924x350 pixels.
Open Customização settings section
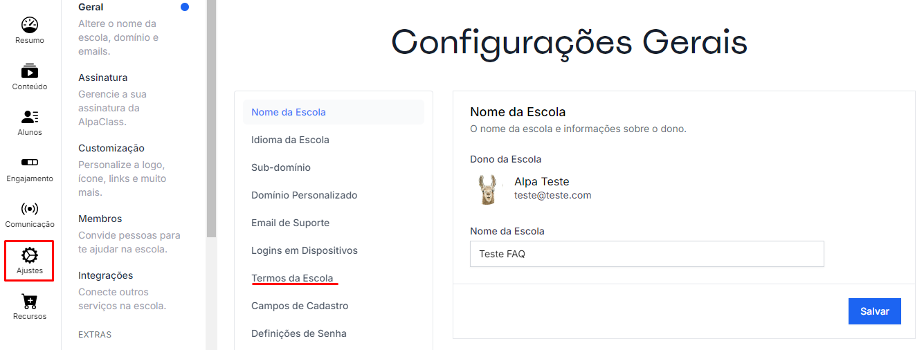tap(111, 148)
